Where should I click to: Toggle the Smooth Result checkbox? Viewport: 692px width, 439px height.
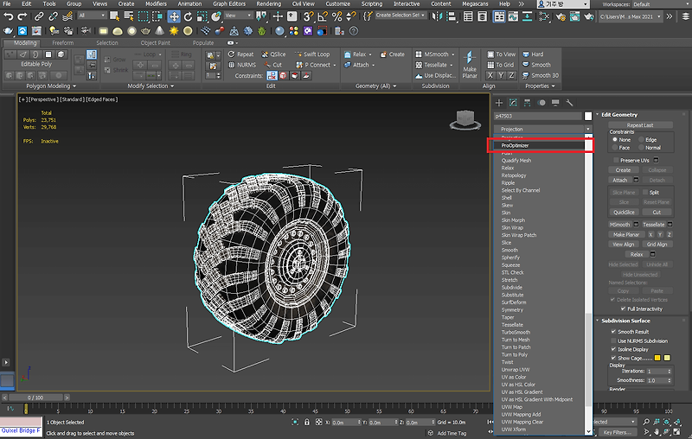614,332
